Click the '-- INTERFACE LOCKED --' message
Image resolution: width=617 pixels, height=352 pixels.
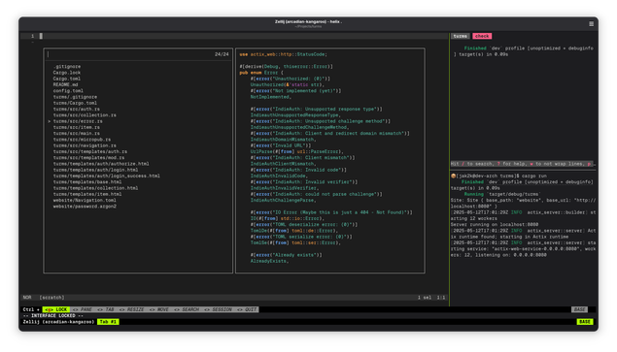coord(53,316)
